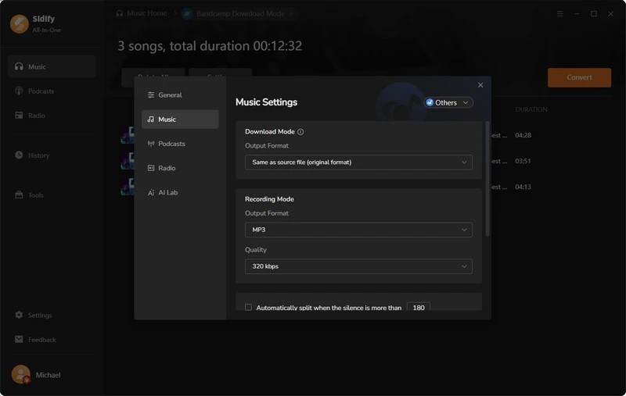Expand the Others source dropdown
Viewport: 626px width, 396px height.
448,102
